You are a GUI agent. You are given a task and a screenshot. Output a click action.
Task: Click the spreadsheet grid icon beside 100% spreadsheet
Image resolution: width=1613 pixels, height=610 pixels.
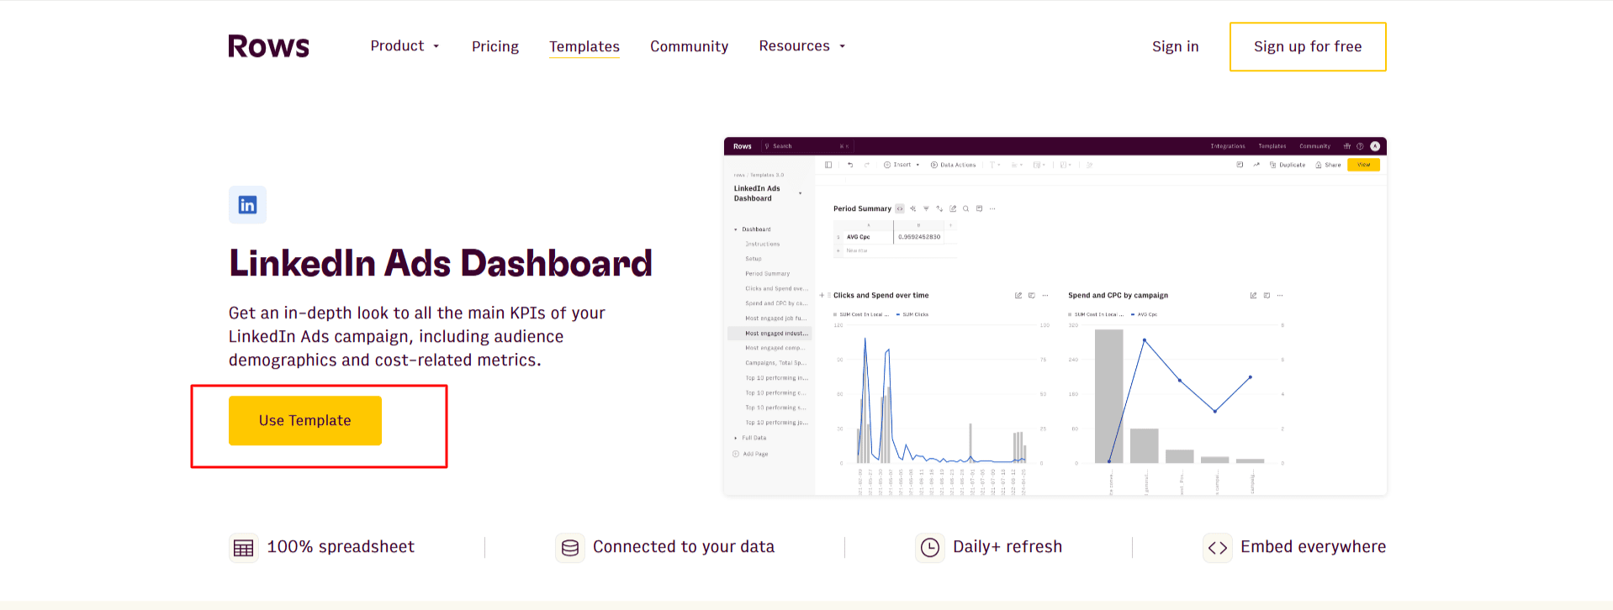243,548
